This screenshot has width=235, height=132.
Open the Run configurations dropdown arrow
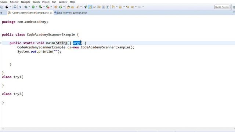[36, 7]
